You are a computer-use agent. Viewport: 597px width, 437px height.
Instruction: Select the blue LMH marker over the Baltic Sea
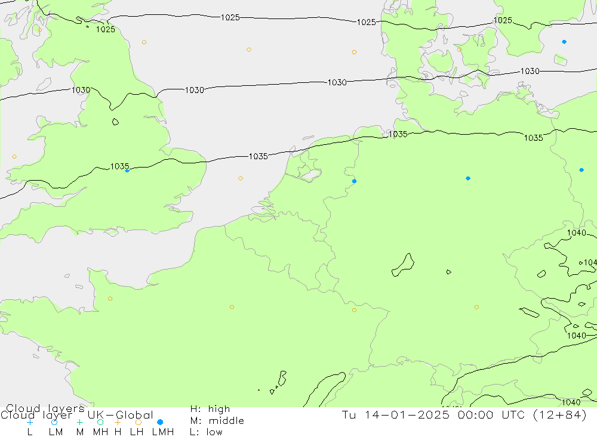click(x=564, y=42)
